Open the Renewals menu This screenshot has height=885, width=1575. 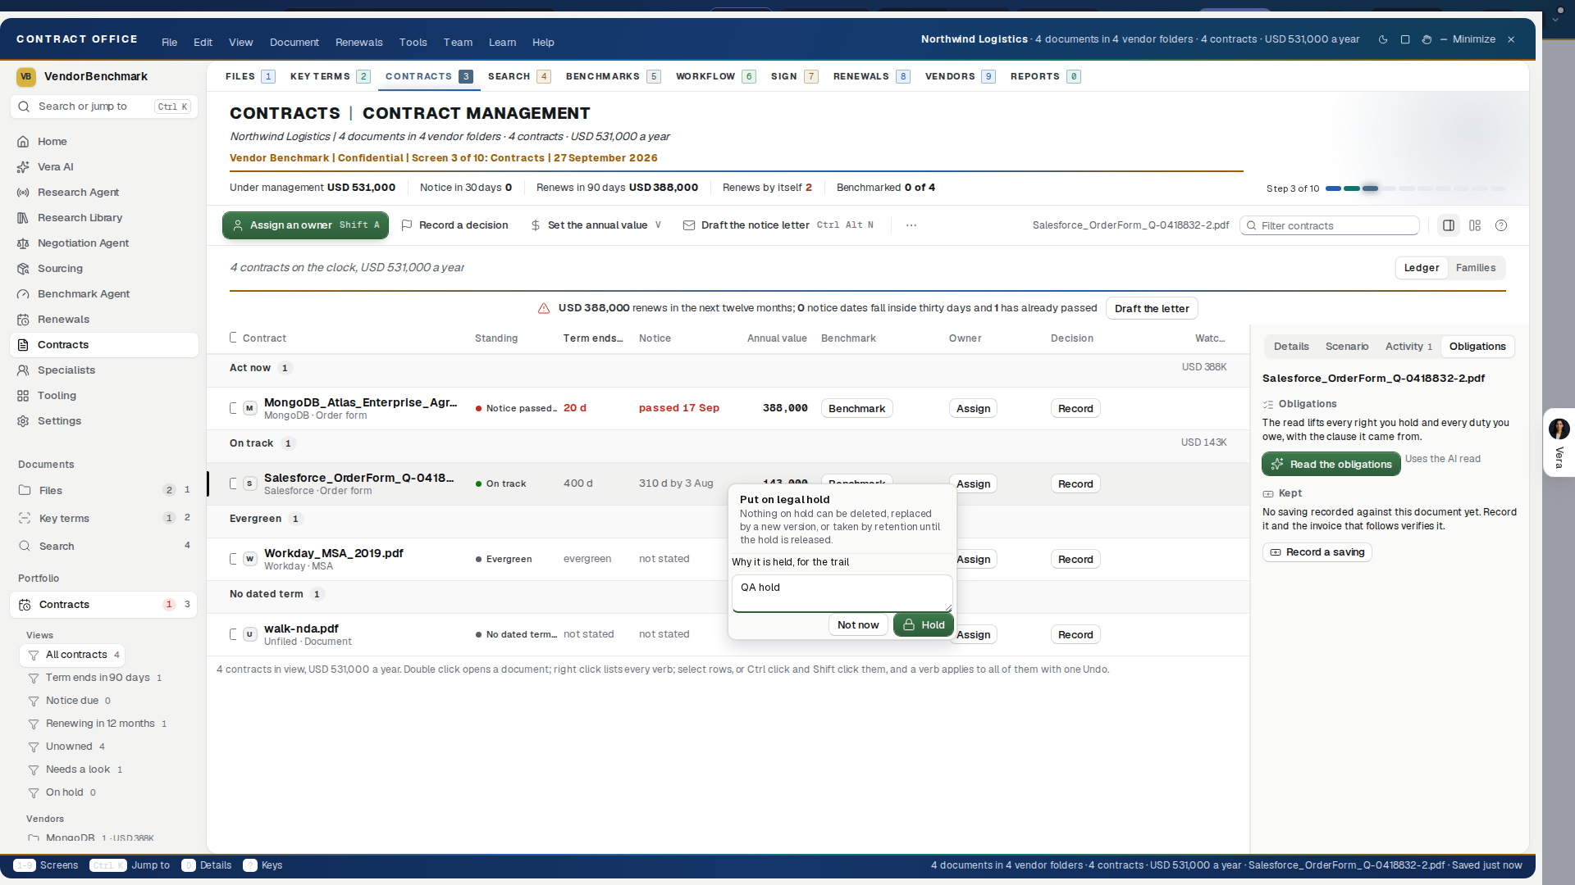[x=358, y=42]
